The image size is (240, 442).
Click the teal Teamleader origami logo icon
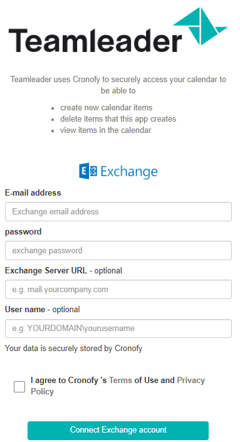point(201,26)
